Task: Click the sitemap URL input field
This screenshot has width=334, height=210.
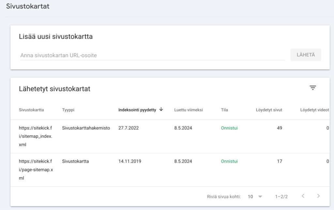Action: 152,55
